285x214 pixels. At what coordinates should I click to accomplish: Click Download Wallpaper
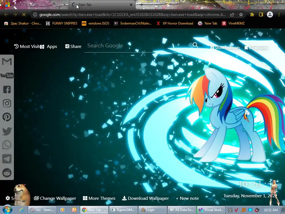point(145,198)
